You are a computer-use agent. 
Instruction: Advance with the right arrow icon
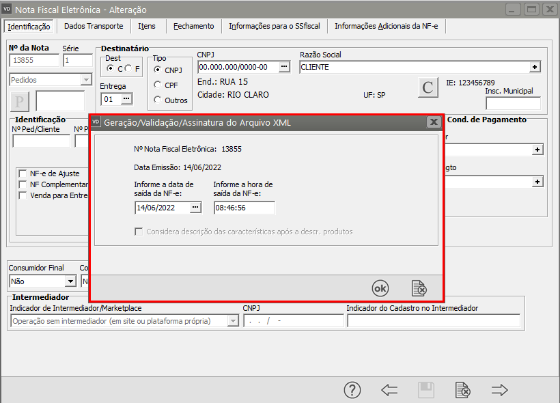500,390
